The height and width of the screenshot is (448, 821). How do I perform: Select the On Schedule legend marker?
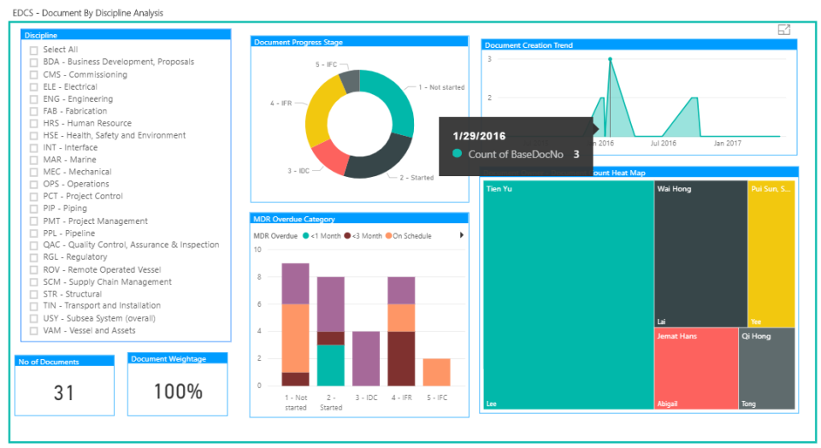(388, 236)
